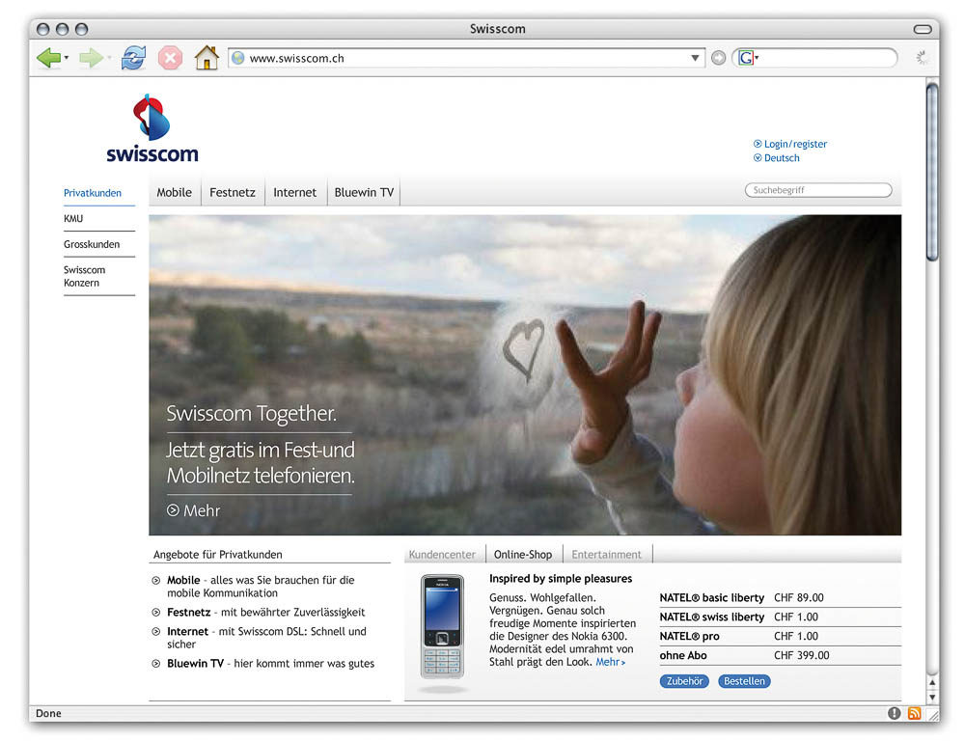This screenshot has width=965, height=741.
Task: Select the NATEL pro price row
Action: (x=780, y=636)
